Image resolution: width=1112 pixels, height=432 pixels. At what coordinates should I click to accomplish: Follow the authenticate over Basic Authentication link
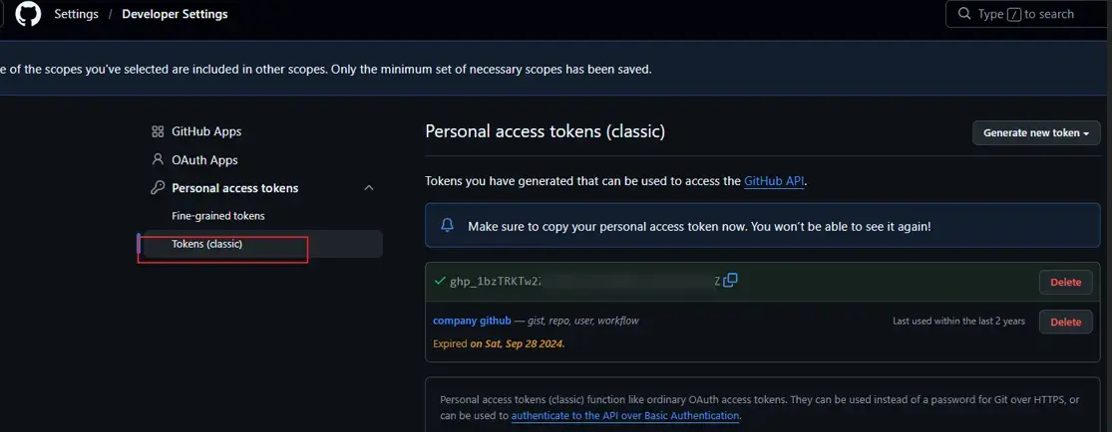click(x=625, y=415)
